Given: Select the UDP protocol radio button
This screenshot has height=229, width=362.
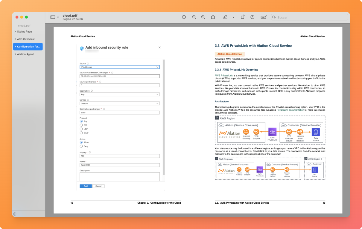Looking at the screenshot, I should click(x=81, y=129).
